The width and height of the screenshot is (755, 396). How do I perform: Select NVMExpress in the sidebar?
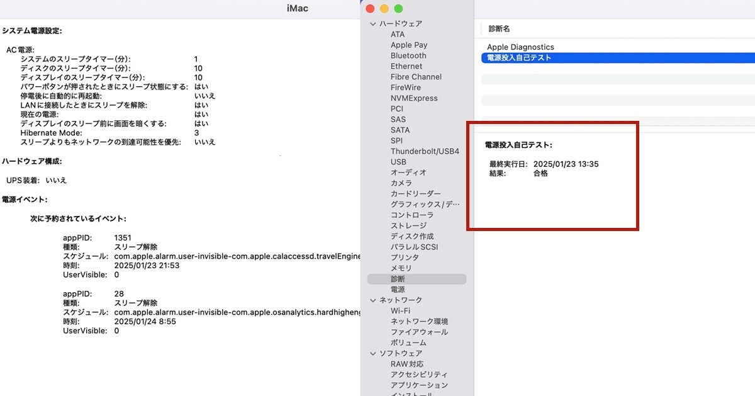pos(414,98)
